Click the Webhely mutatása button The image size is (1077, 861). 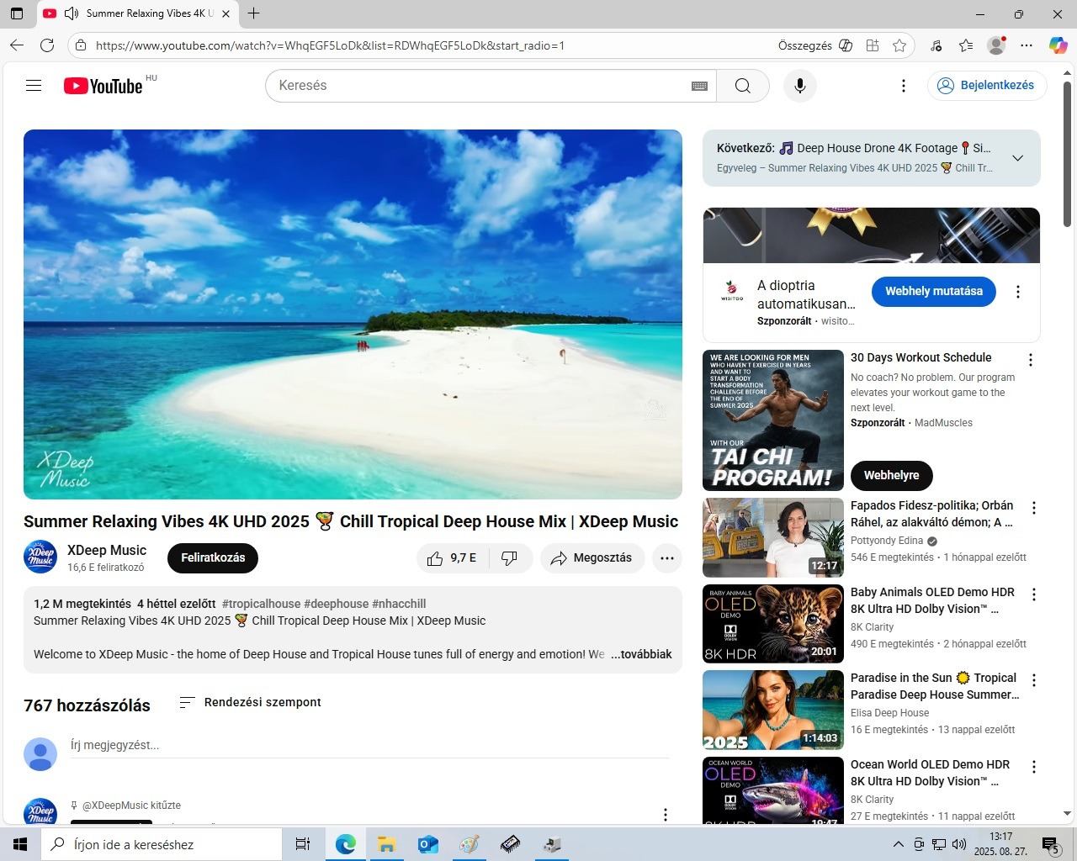tap(934, 292)
